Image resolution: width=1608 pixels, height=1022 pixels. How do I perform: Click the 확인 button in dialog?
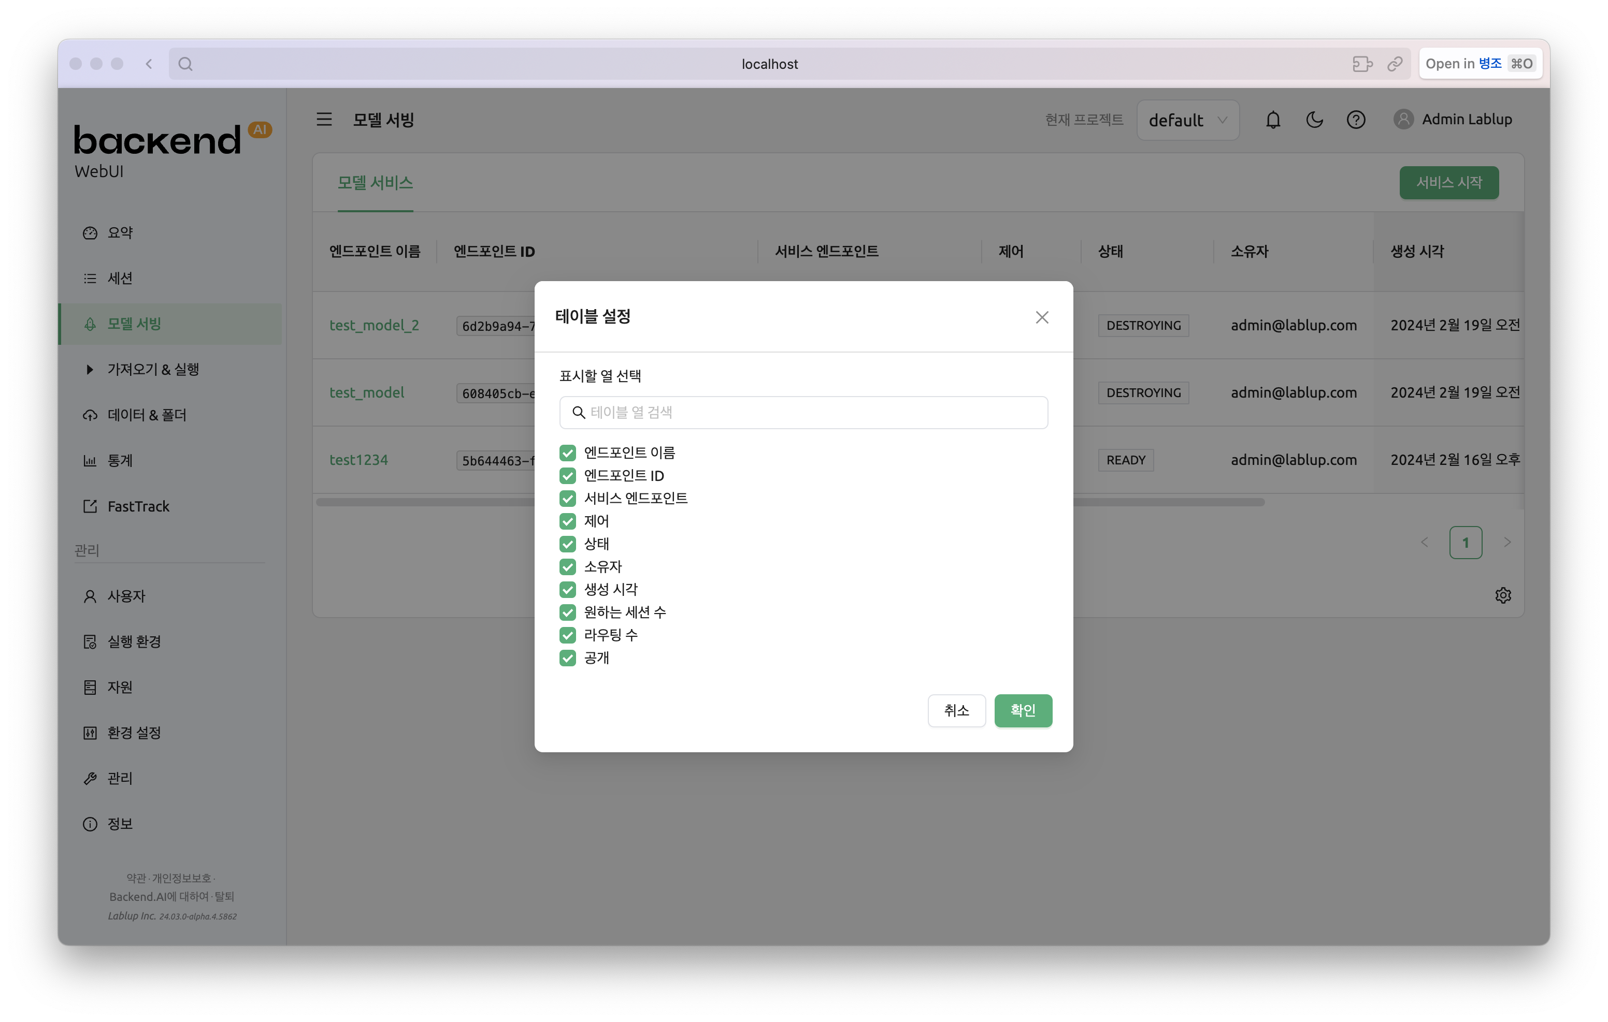tap(1023, 710)
